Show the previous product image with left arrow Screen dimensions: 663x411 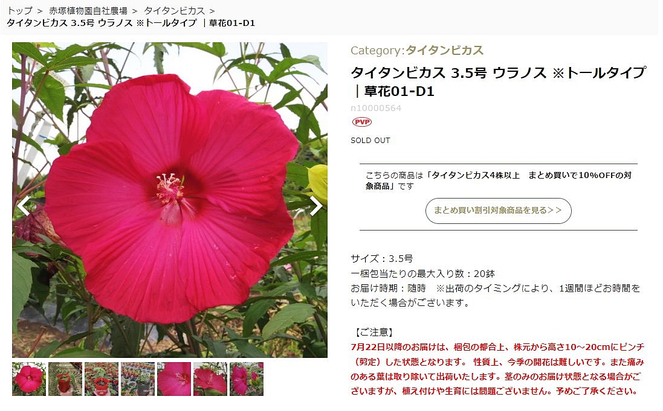point(24,206)
